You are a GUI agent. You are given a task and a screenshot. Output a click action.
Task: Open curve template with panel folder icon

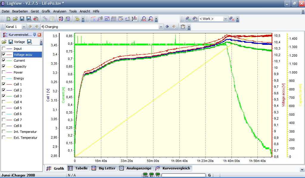pyautogui.click(x=4, y=42)
